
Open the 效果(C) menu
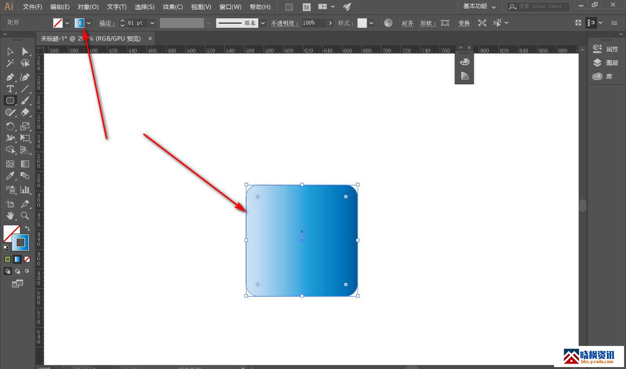[173, 7]
